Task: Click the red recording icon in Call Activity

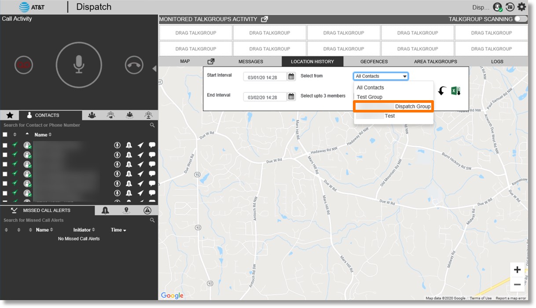Action: [x=23, y=65]
